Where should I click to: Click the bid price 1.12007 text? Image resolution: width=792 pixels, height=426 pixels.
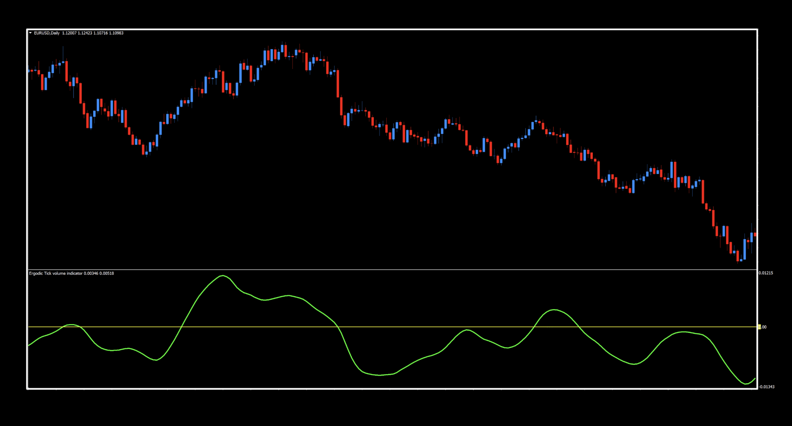tap(70, 34)
